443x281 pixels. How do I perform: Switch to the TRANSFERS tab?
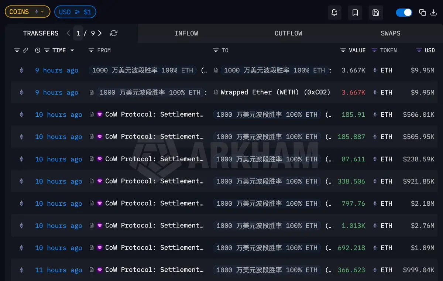(x=41, y=33)
